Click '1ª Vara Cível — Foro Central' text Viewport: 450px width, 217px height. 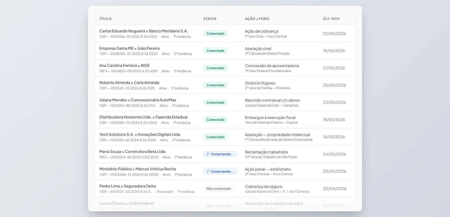266,37
